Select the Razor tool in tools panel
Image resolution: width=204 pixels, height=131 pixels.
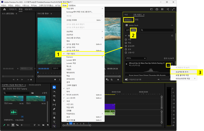point(54,100)
